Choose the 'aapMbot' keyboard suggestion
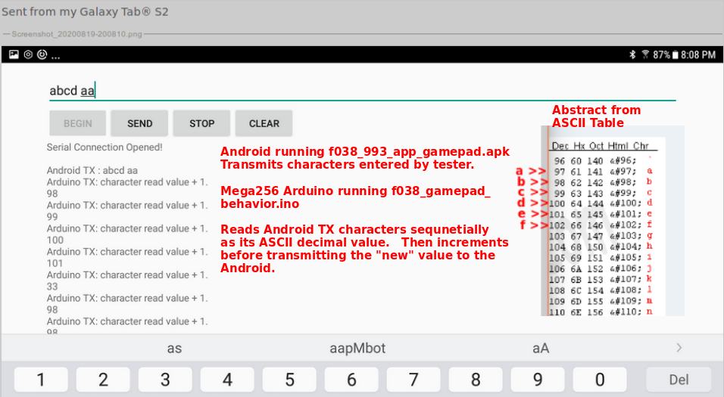The image size is (724, 397). [357, 349]
